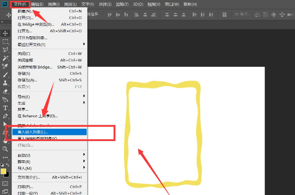Choose 新建(N)... from File menu
This screenshot has height=195, width=295.
49,11
